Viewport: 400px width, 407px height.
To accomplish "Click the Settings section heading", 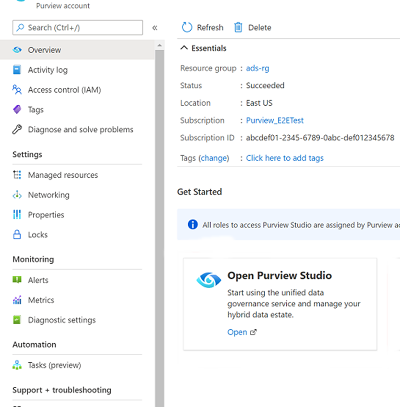I will pyautogui.click(x=27, y=154).
